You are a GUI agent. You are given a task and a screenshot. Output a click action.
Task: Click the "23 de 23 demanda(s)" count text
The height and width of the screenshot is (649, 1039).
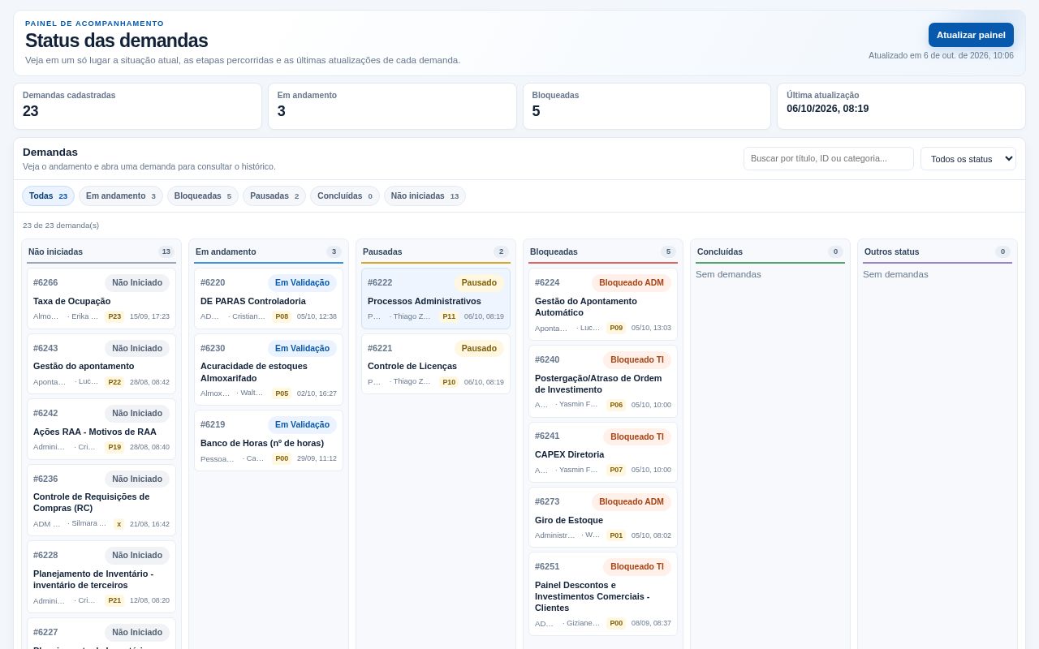[61, 225]
